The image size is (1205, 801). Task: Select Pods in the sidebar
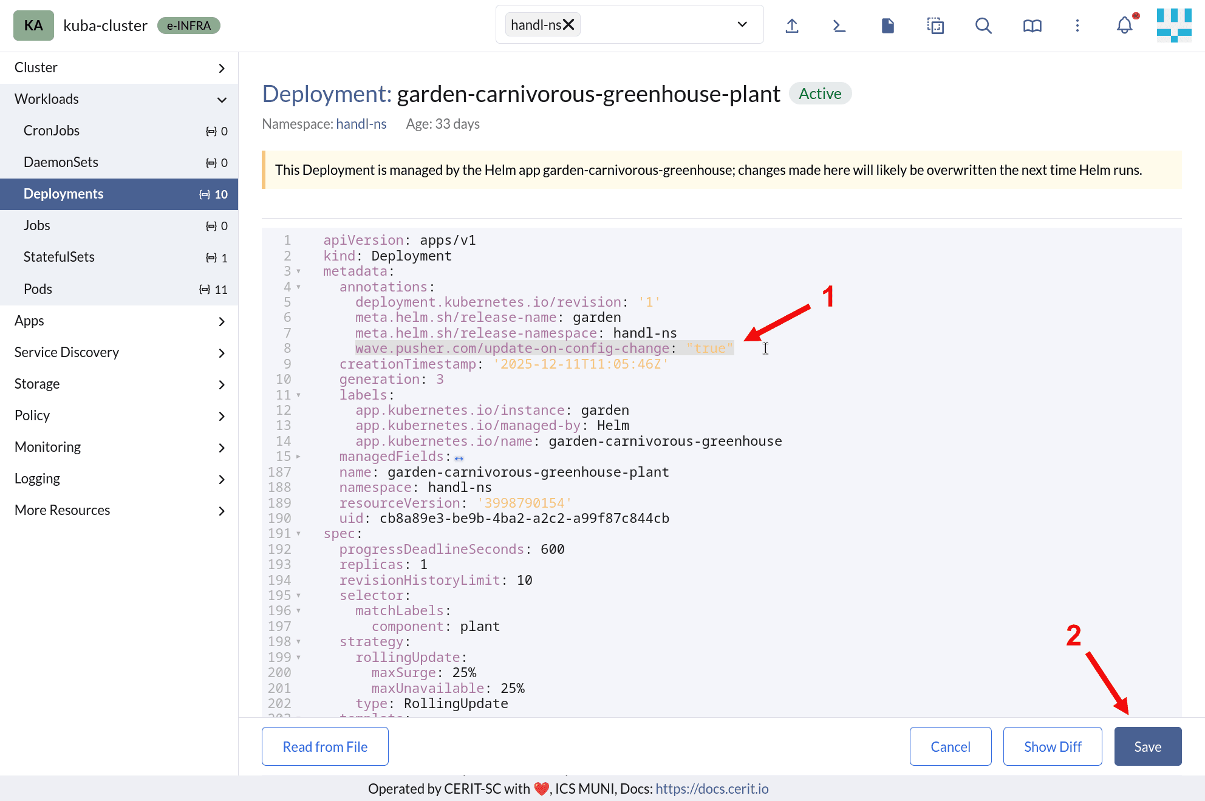coord(38,289)
